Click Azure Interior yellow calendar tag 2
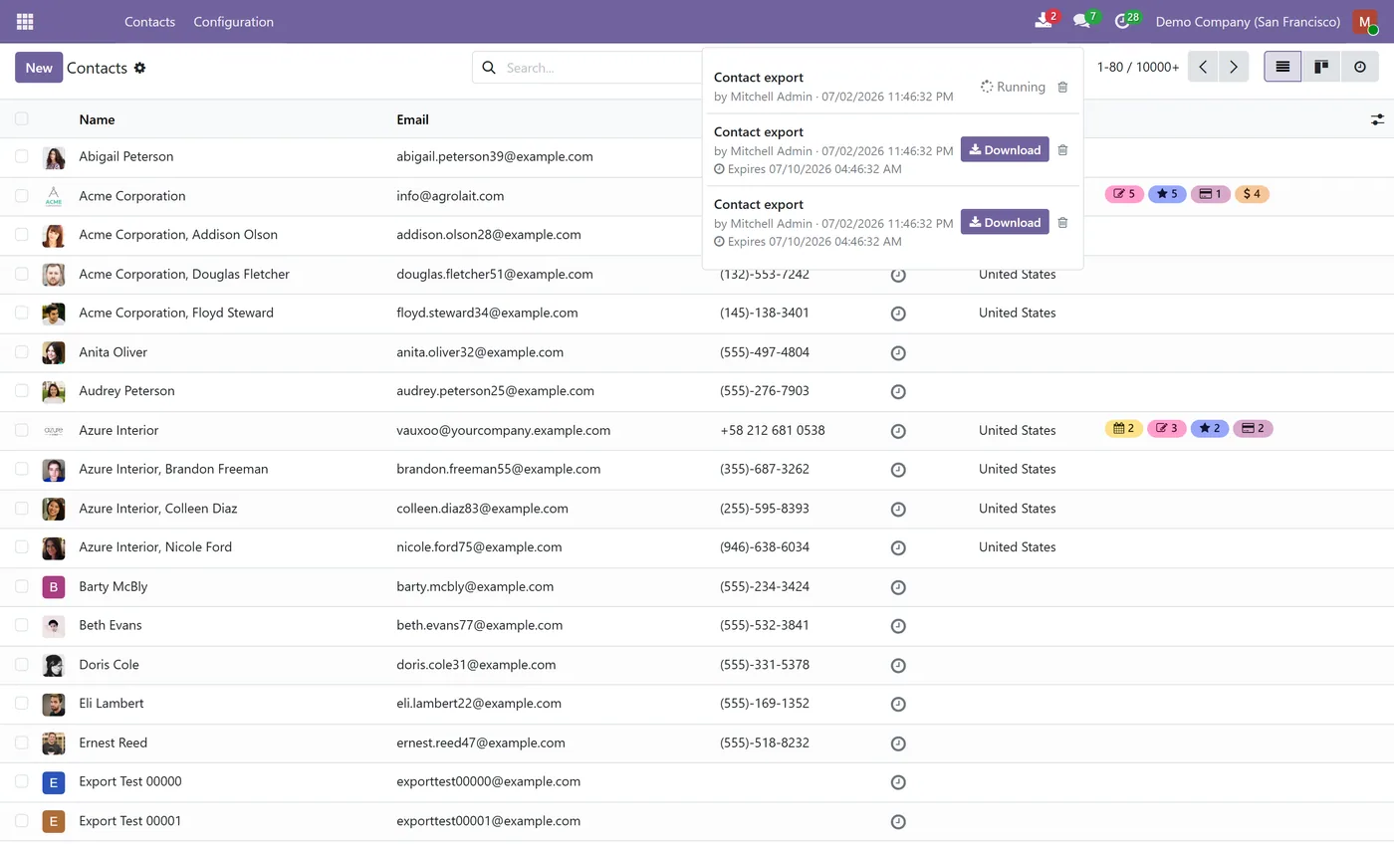1394x847 pixels. pos(1124,429)
